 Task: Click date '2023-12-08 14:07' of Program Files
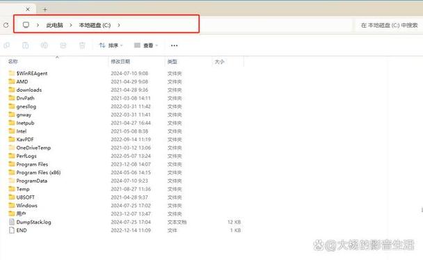tap(131, 164)
